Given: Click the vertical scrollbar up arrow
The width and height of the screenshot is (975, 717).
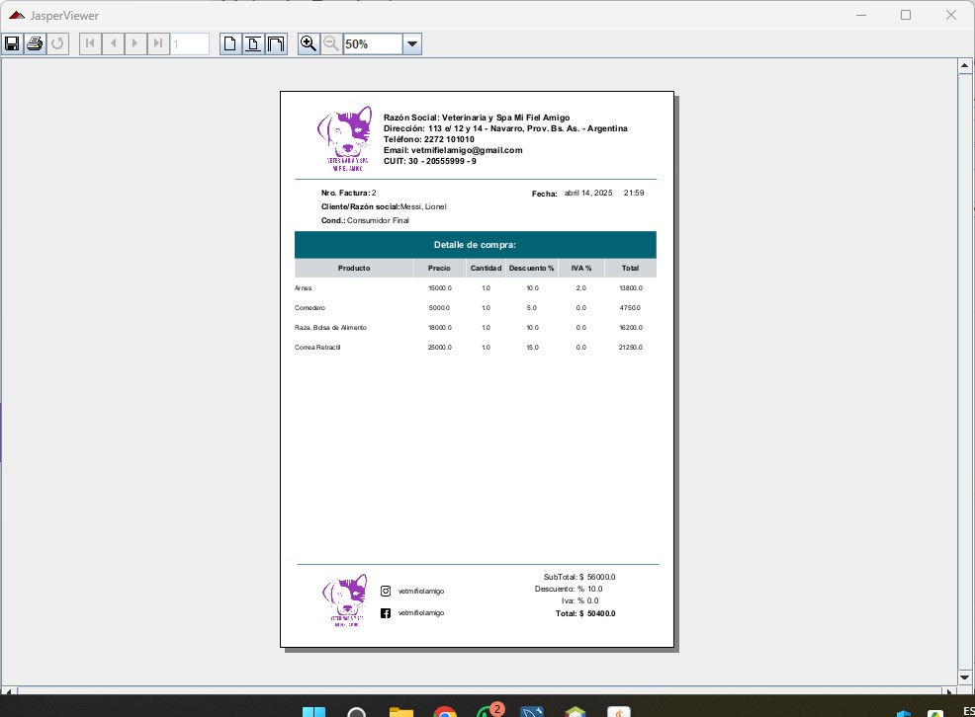Looking at the screenshot, I should [x=964, y=65].
